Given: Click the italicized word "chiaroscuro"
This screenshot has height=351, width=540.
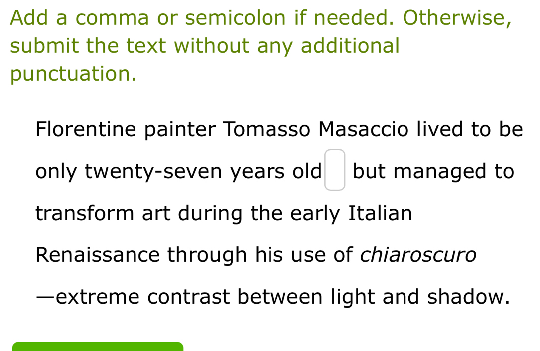Looking at the screenshot, I should [418, 255].
